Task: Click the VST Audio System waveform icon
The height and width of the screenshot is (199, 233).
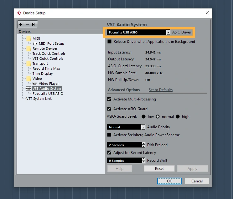Action: point(28,89)
